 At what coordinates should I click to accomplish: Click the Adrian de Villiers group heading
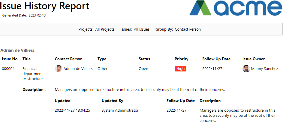point(17,50)
